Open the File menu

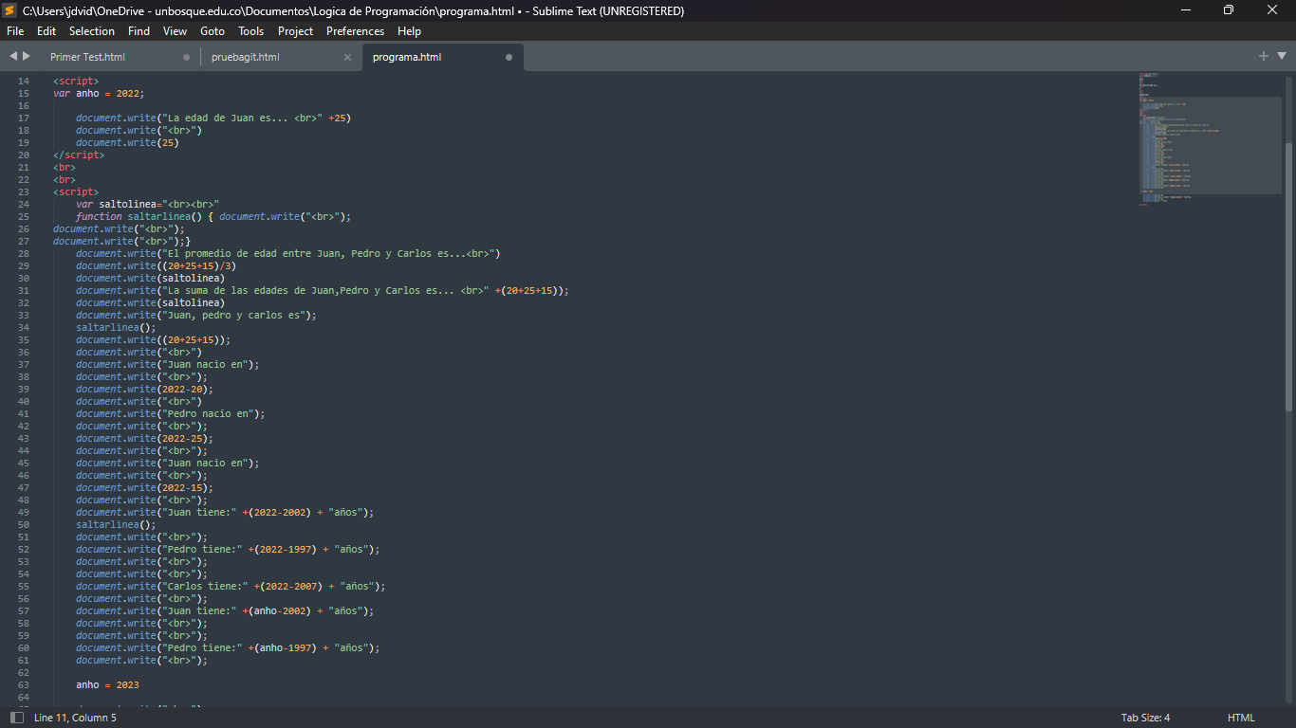pos(15,31)
